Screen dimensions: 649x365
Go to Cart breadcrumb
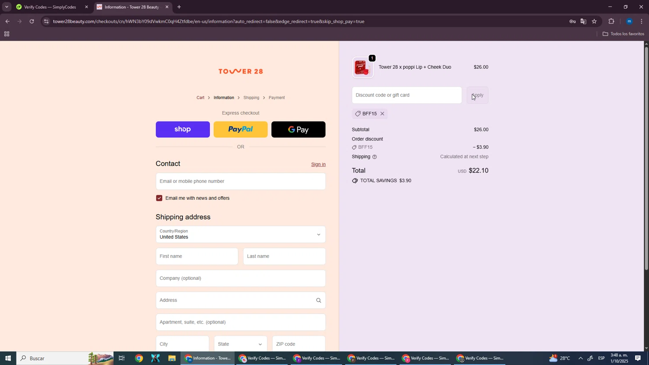coord(200,98)
